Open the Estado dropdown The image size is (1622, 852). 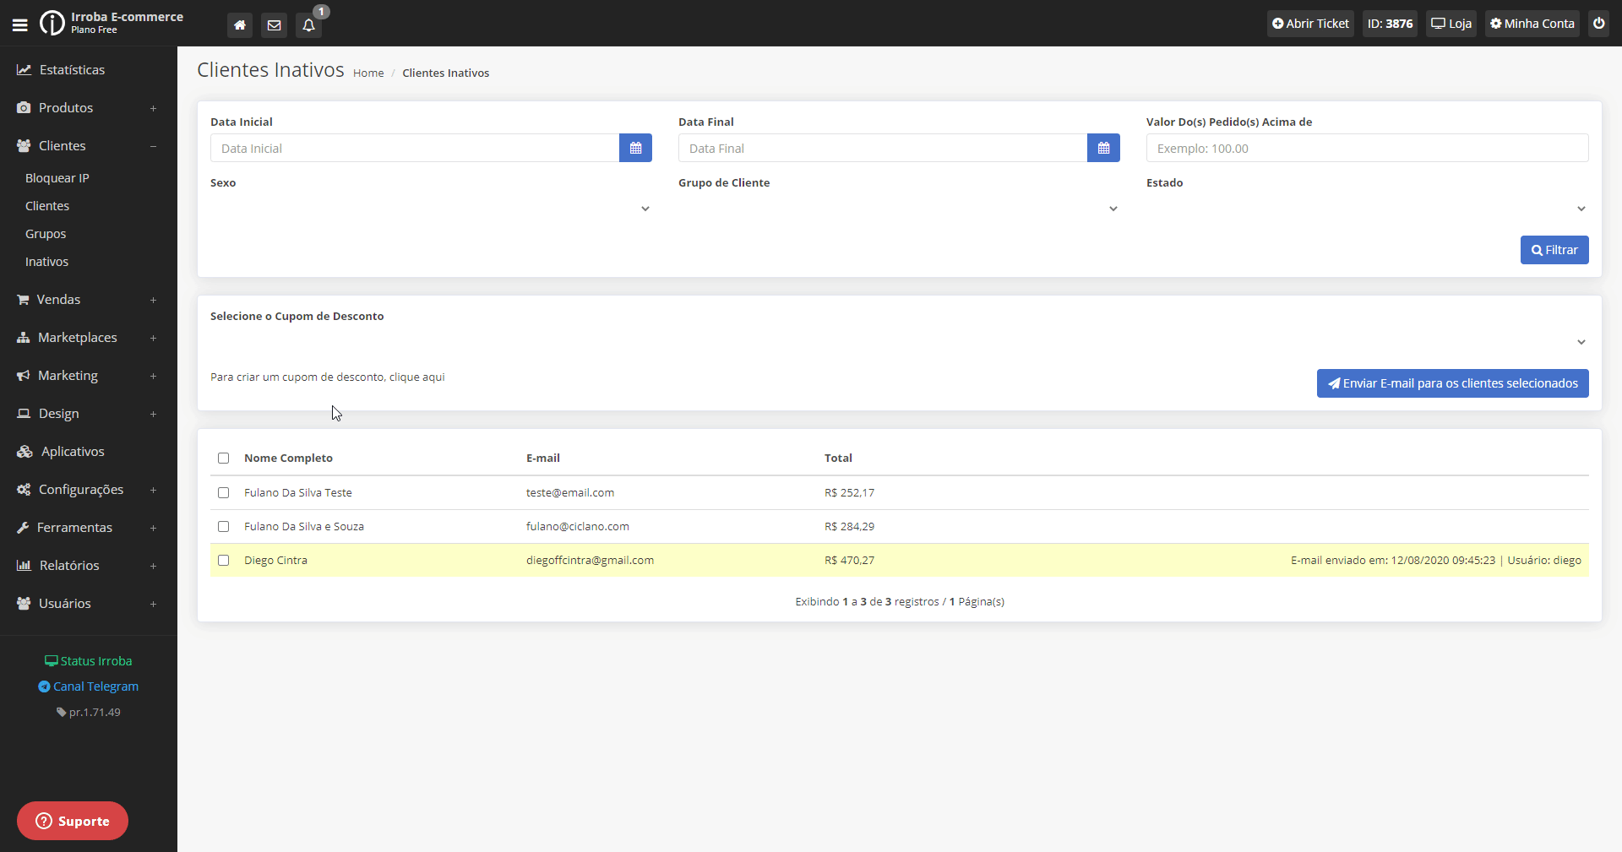1367,209
